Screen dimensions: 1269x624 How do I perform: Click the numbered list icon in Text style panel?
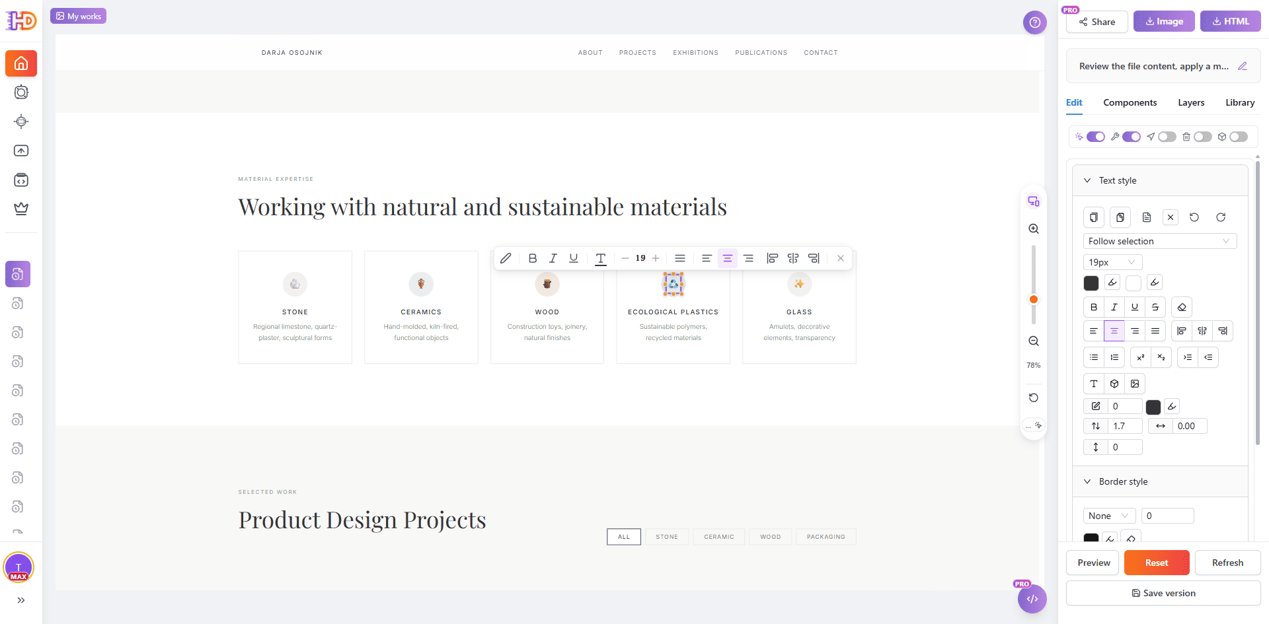[x=1114, y=357]
